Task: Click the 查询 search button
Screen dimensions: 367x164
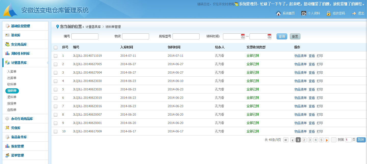Action: pyautogui.click(x=281, y=36)
